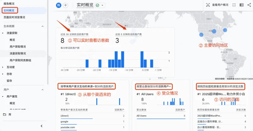The image size is (253, 131).
Task: Select 实时概览 in the sidebar
Action: (9, 11)
